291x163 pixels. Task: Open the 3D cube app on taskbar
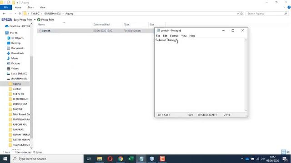[x=152, y=159]
